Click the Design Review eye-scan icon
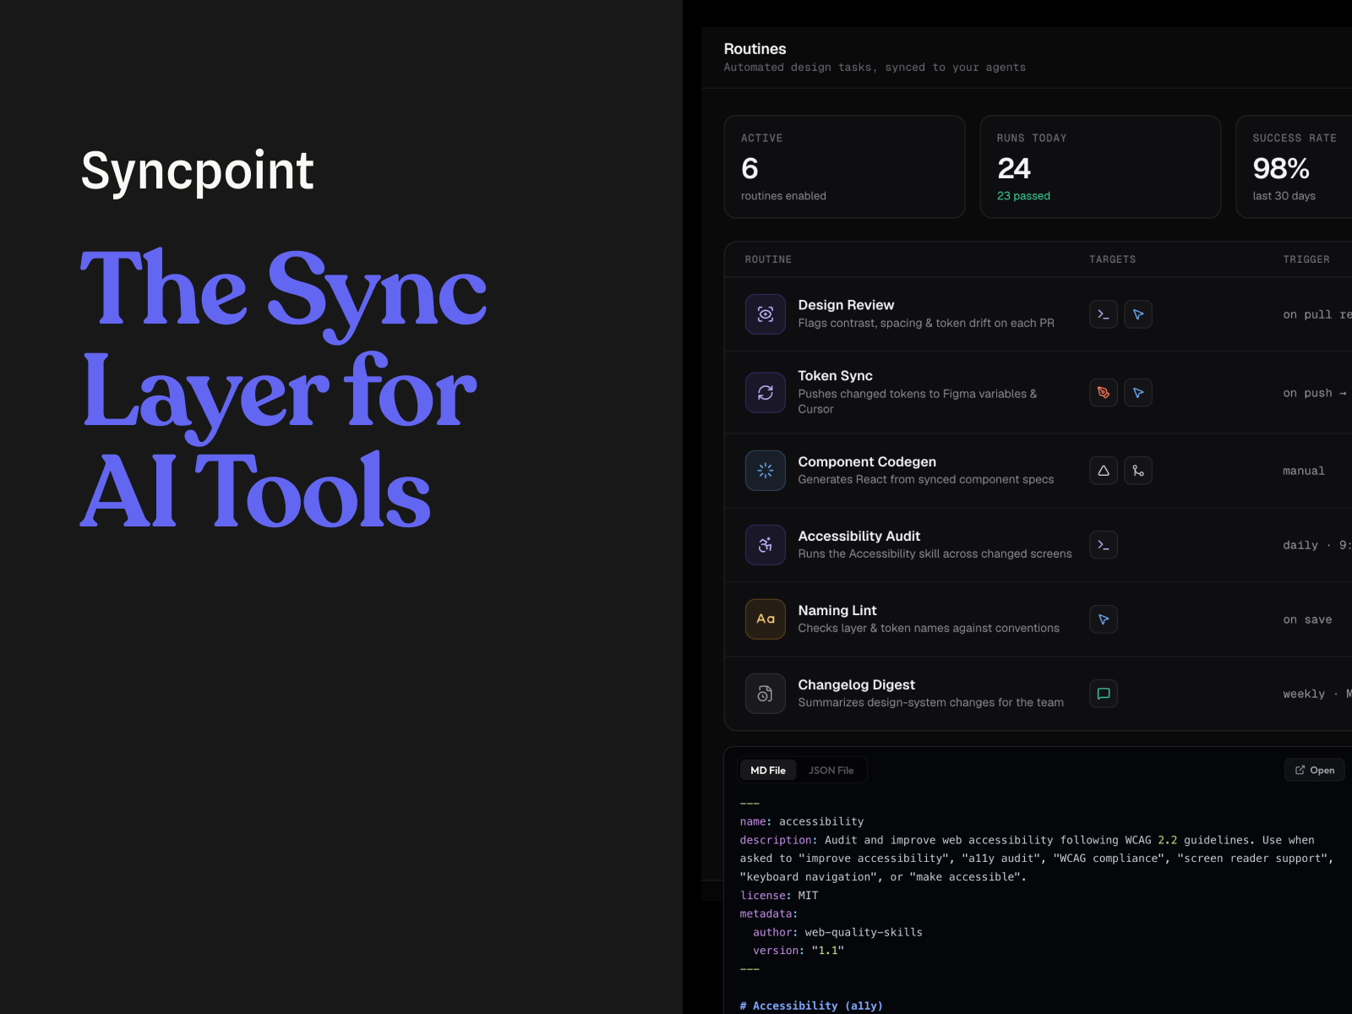 [765, 314]
